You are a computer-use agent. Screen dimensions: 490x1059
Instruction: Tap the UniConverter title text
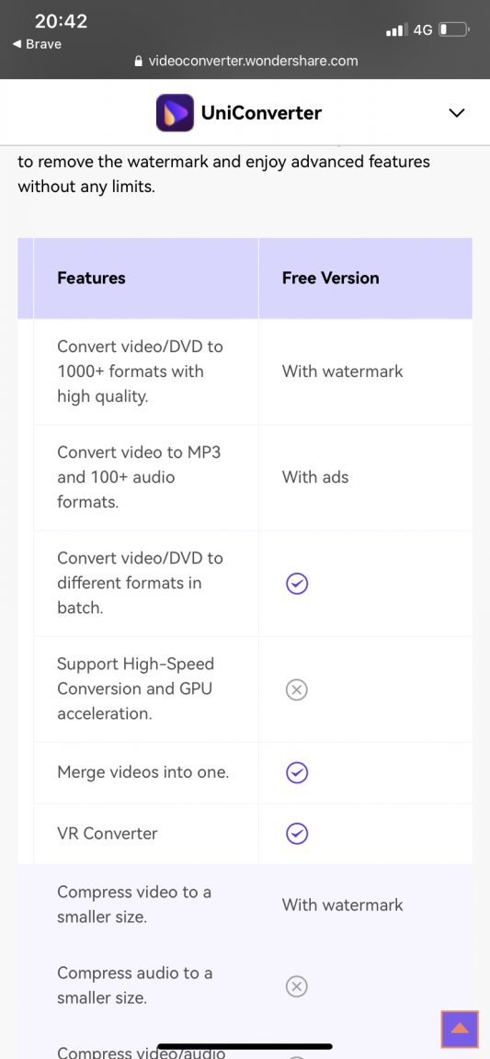click(x=262, y=113)
